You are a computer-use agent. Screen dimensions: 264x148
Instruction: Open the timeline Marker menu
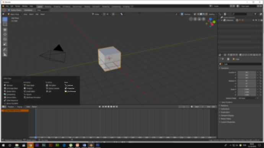tap(34, 107)
